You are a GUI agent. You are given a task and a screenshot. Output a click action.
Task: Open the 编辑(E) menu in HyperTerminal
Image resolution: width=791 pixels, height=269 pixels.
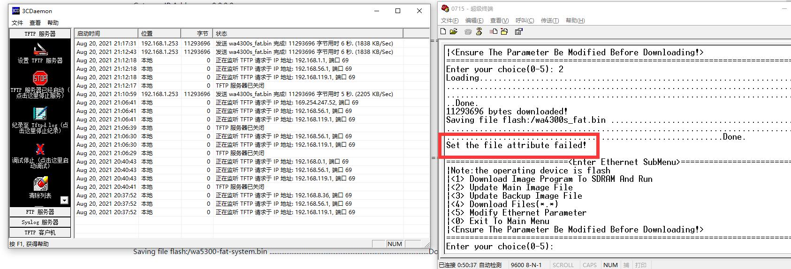pos(474,21)
